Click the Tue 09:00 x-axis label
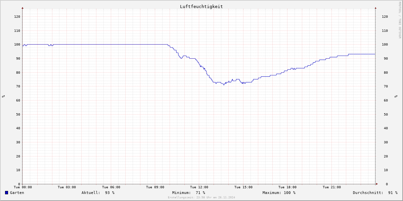 pos(155,187)
